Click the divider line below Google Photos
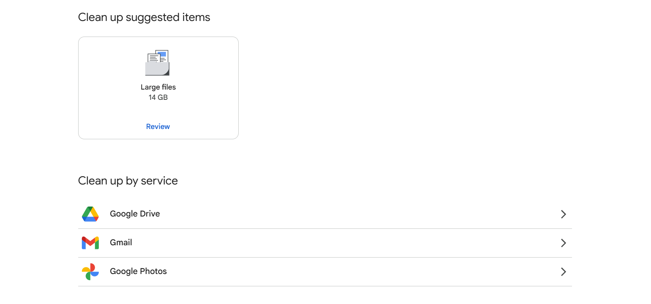 (x=325, y=286)
